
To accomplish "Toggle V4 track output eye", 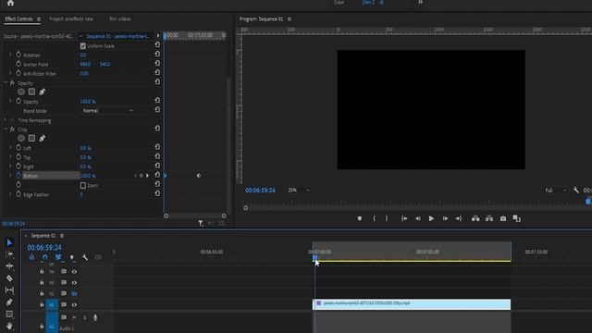I will click(x=74, y=271).
